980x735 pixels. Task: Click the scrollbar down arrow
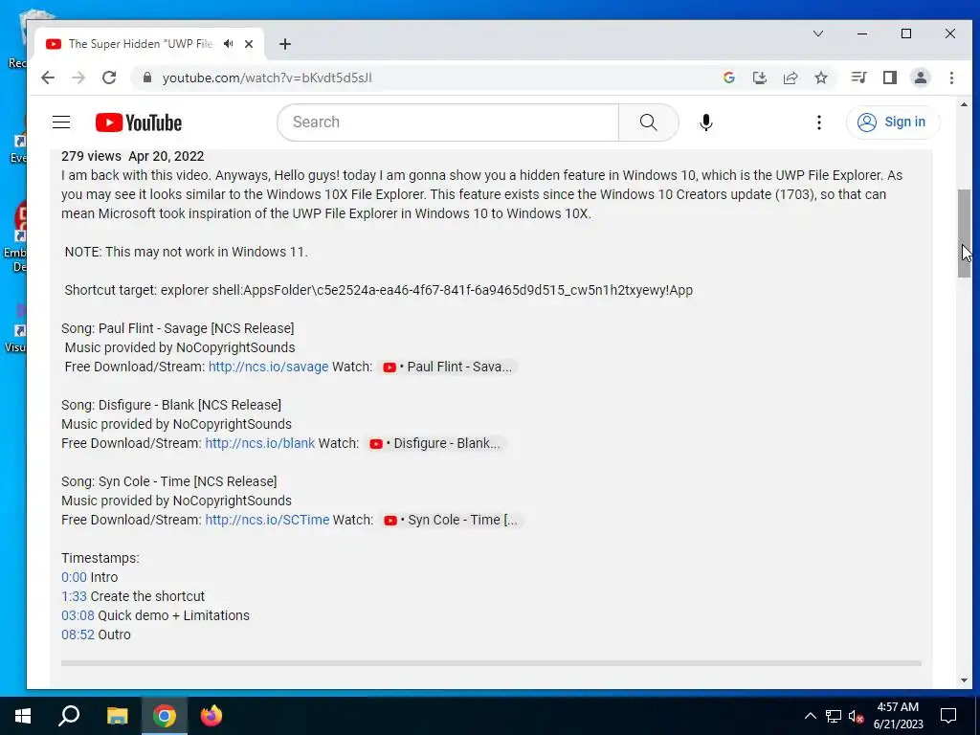click(x=964, y=680)
